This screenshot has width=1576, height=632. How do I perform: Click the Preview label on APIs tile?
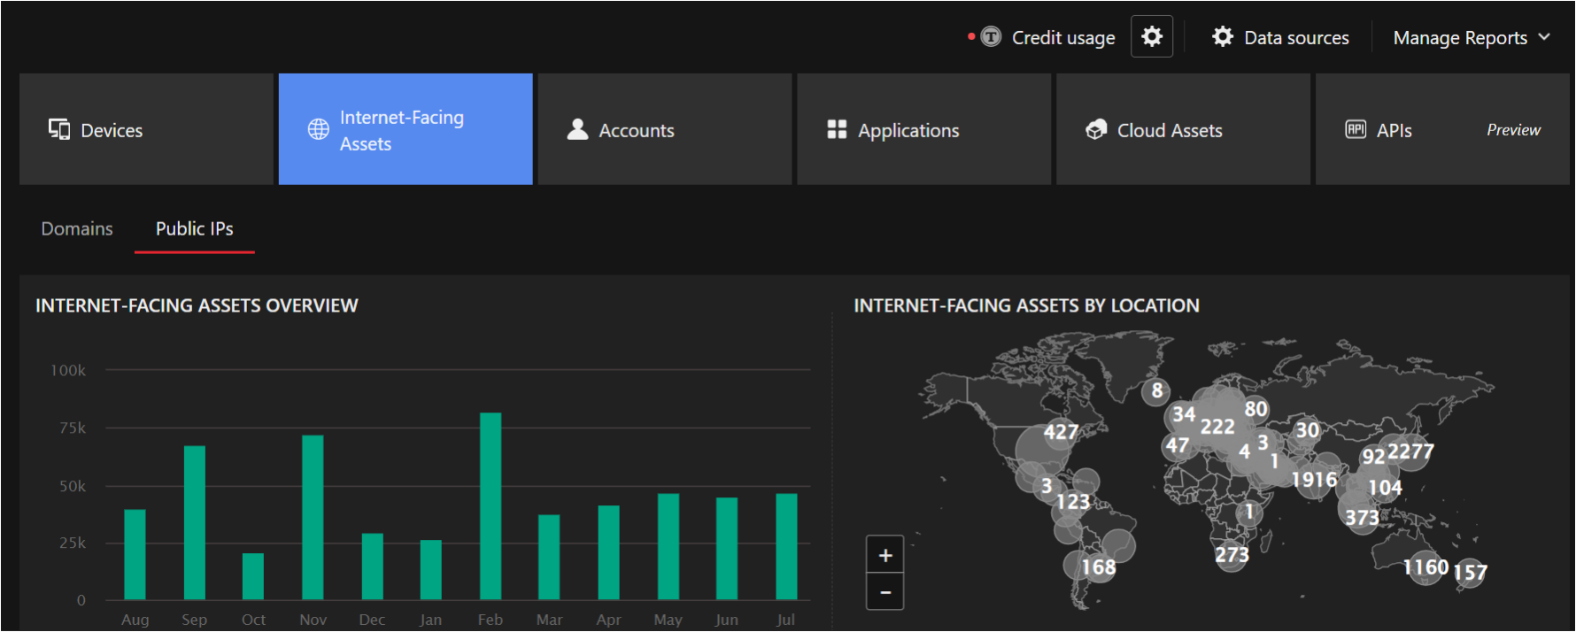[1513, 130]
